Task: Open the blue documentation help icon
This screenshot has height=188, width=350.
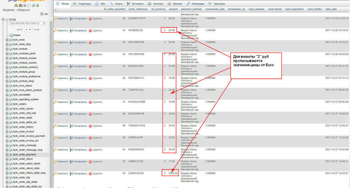Action: point(25,5)
